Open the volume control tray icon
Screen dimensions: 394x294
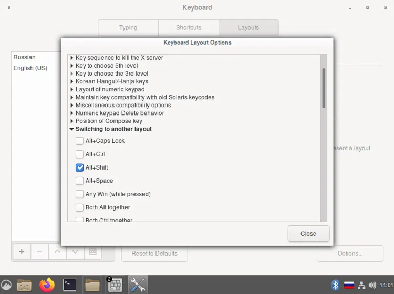coord(372,285)
